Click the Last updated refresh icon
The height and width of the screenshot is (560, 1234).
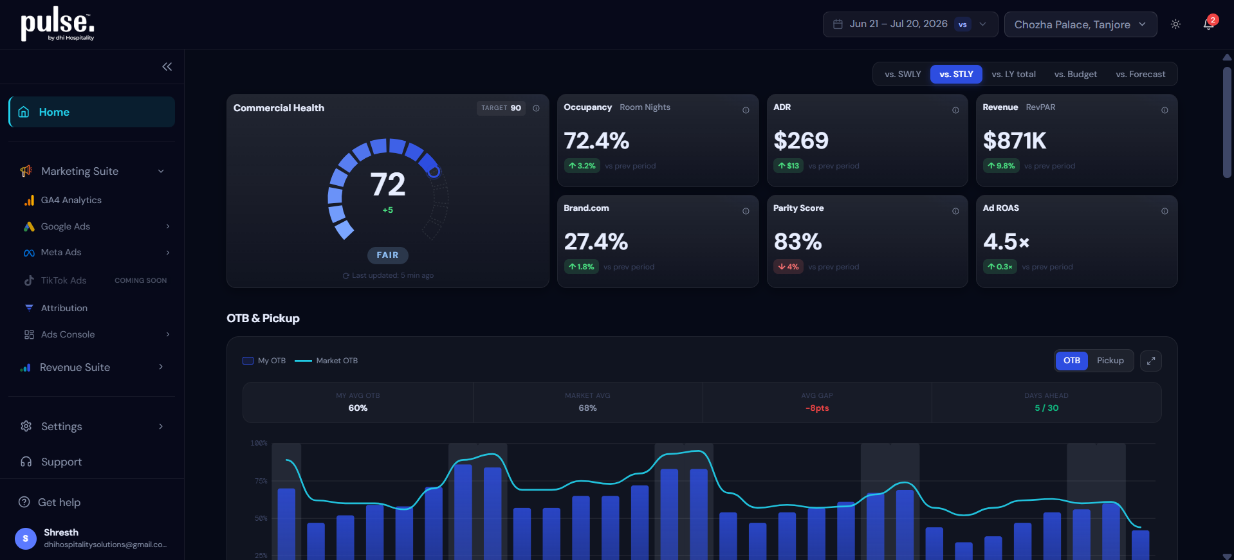pos(346,276)
